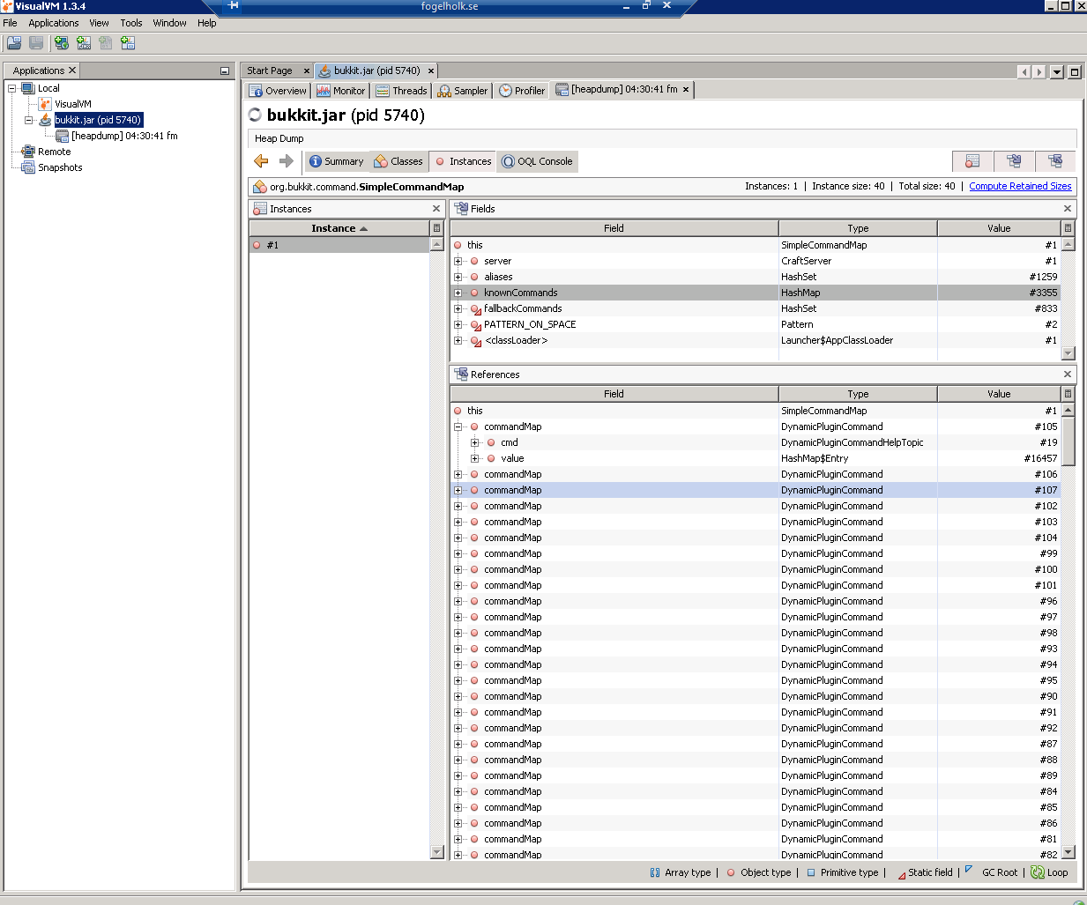Screen dimensions: 1087x905
Task: Switch to the Threads tab
Action: coord(401,90)
